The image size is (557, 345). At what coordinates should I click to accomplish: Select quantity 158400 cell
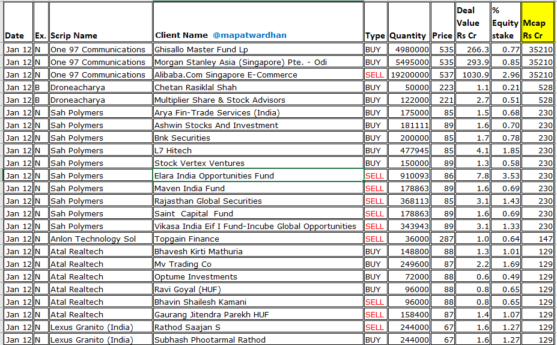[x=409, y=314]
